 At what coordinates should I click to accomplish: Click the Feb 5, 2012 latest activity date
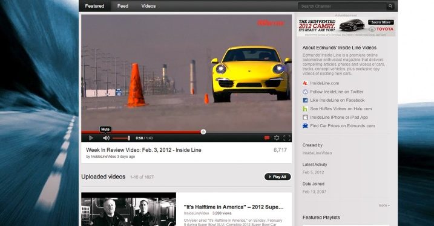point(313,172)
